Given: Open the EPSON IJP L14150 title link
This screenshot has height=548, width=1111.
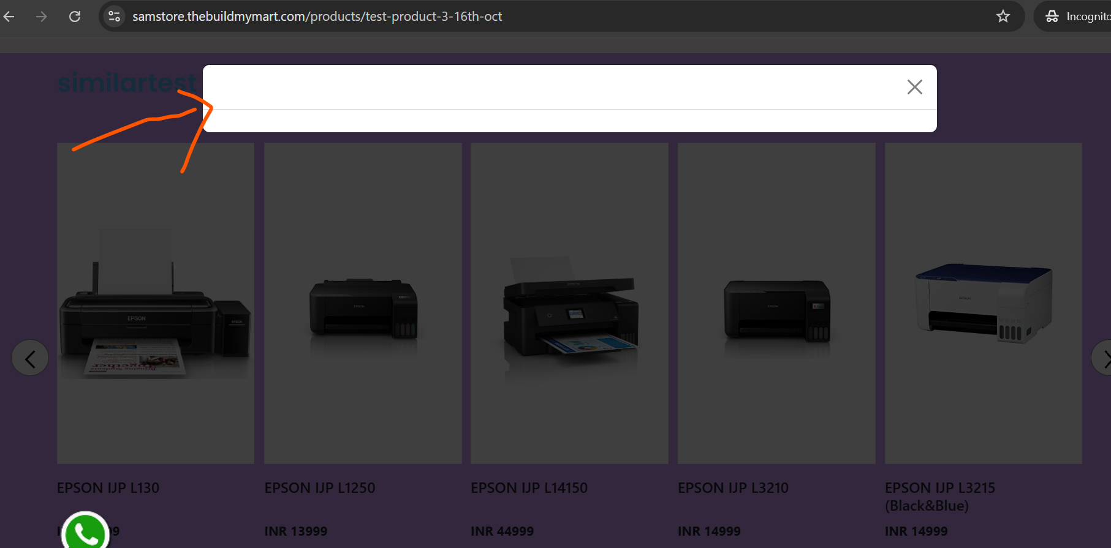Looking at the screenshot, I should (x=529, y=488).
